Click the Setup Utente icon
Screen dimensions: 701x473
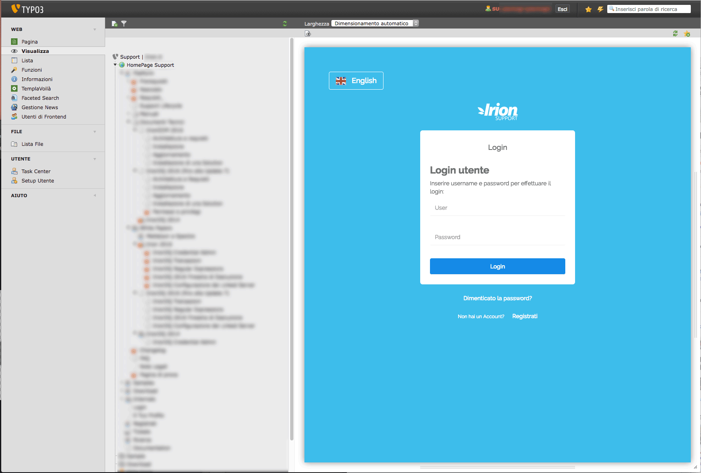click(x=14, y=180)
